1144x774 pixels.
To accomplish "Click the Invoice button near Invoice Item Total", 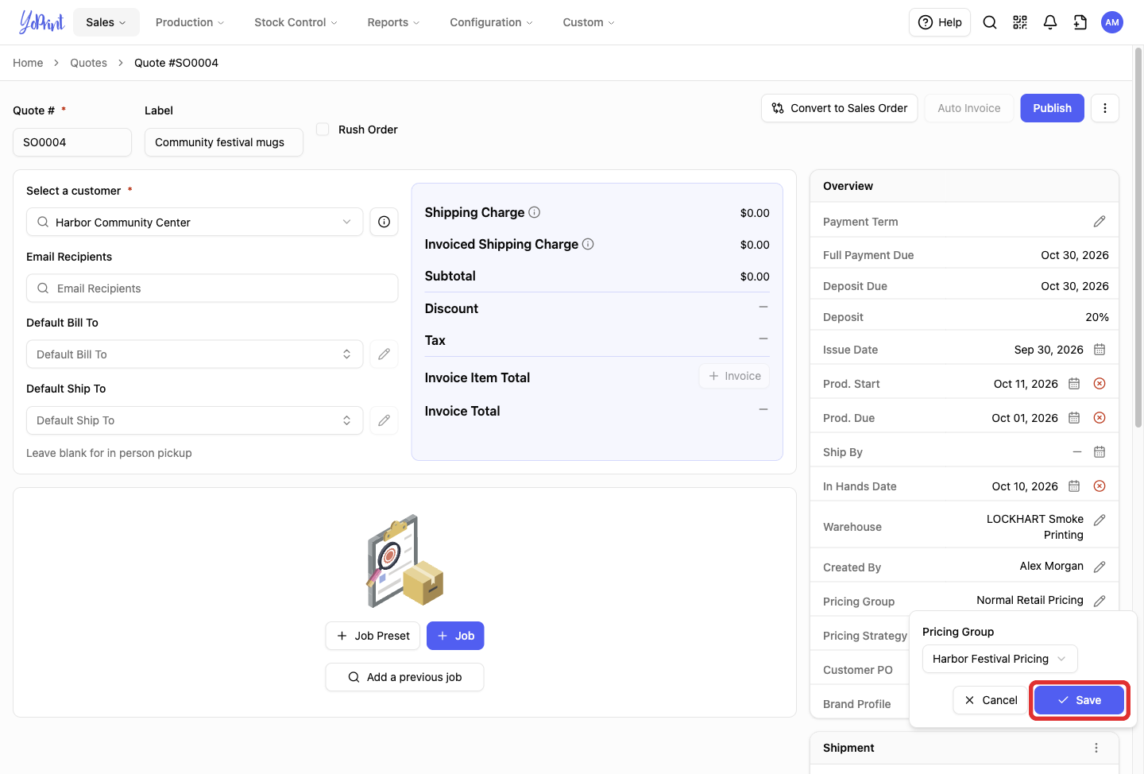I will pos(734,376).
